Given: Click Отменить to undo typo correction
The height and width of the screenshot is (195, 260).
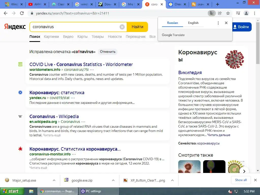Looking at the screenshot, I should coord(108,52).
